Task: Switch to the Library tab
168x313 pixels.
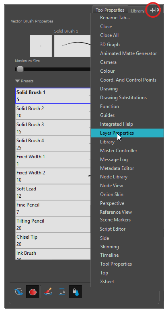Action: [x=137, y=10]
